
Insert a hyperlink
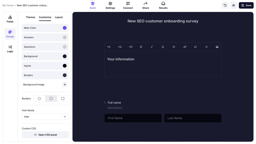[x=185, y=47]
